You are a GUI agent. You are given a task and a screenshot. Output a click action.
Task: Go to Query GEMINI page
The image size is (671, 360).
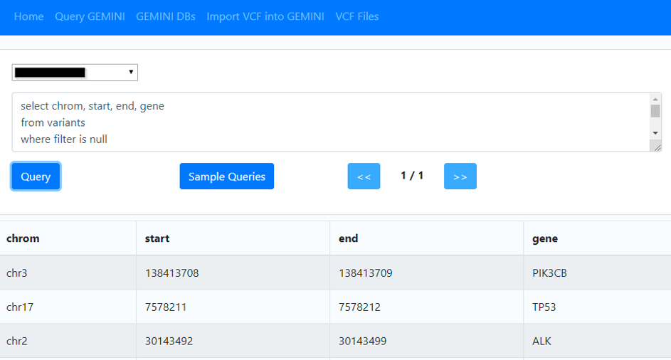coord(90,16)
